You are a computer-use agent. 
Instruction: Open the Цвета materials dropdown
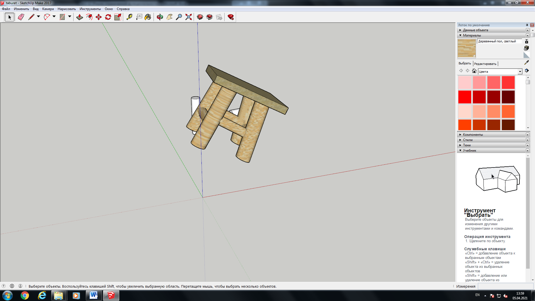(520, 72)
